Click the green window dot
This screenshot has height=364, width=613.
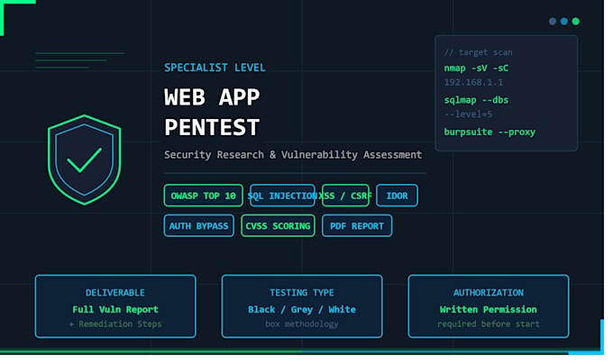pos(576,21)
